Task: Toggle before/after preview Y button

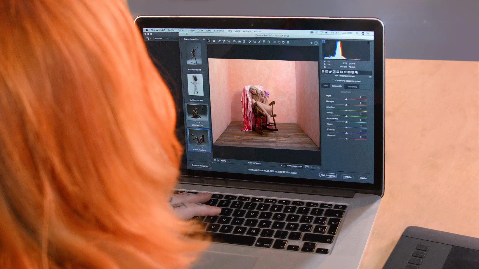Action: 307,167
